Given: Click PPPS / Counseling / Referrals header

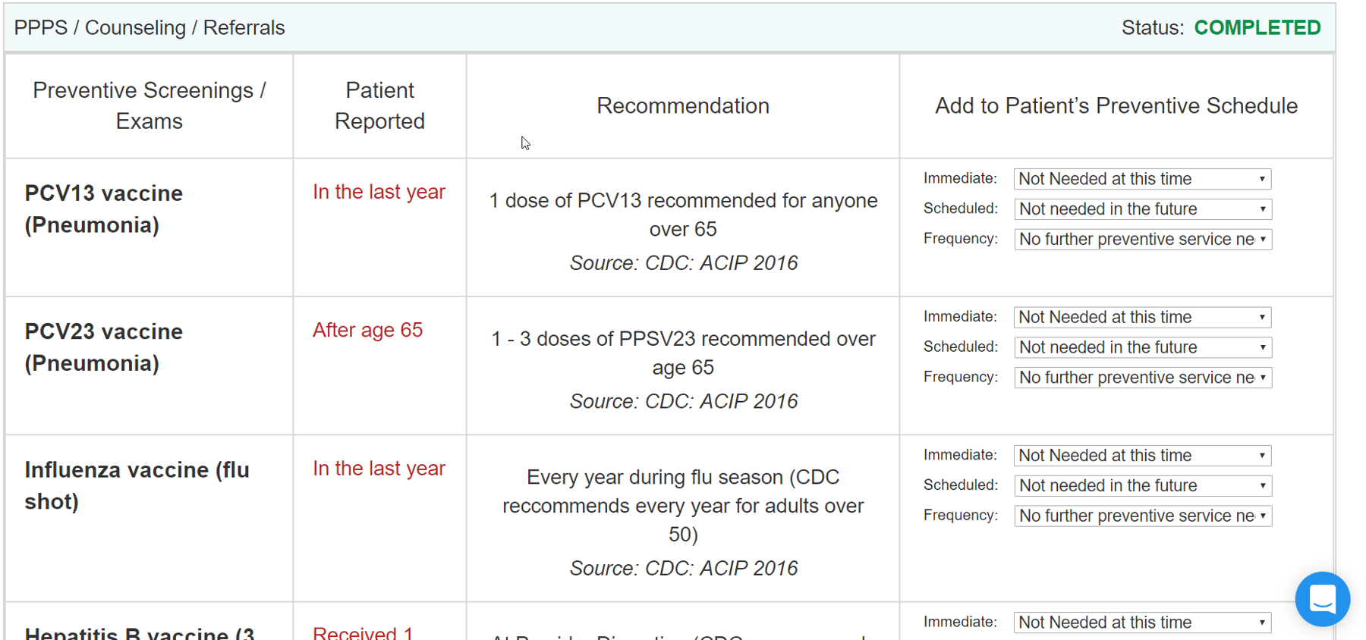Looking at the screenshot, I should 150,28.
